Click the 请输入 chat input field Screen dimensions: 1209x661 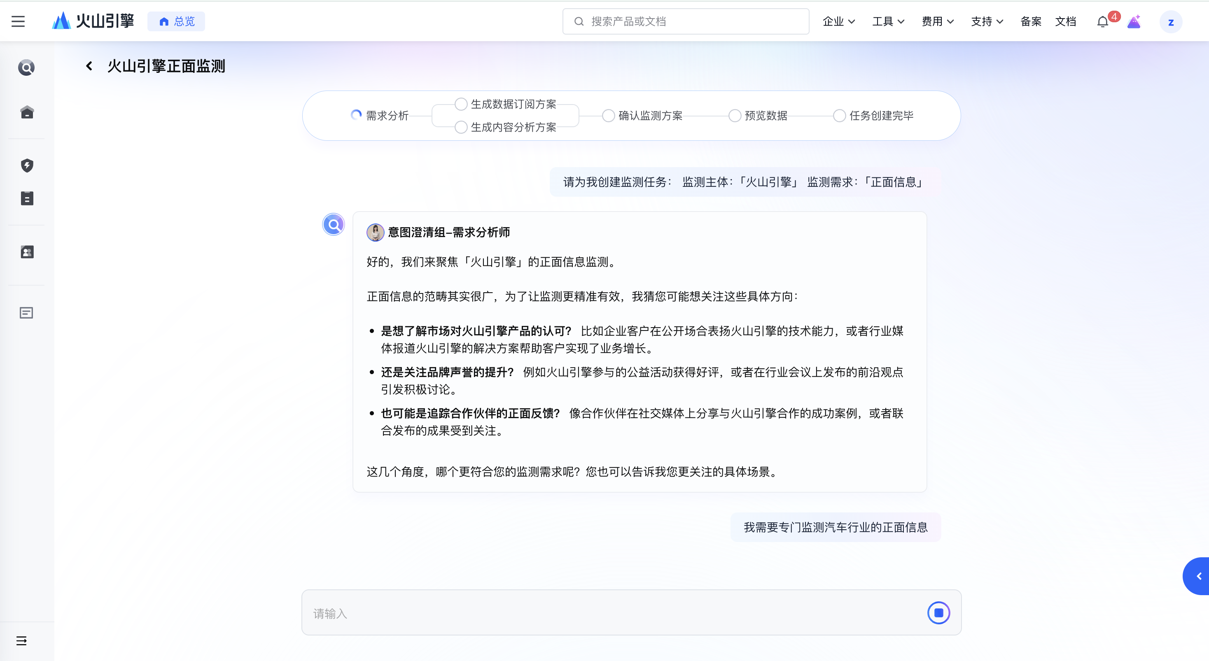tap(610, 613)
